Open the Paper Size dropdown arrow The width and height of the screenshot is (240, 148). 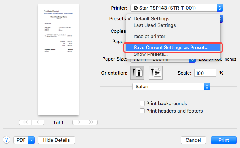point(192,60)
